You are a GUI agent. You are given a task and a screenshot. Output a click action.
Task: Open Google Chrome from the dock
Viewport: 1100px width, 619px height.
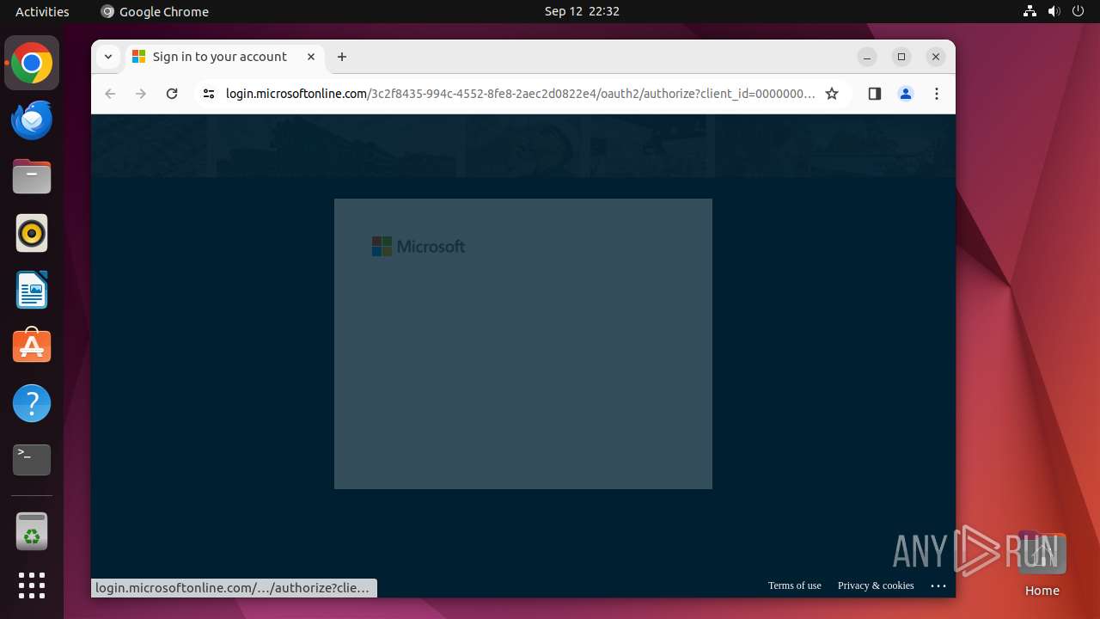pos(32,64)
